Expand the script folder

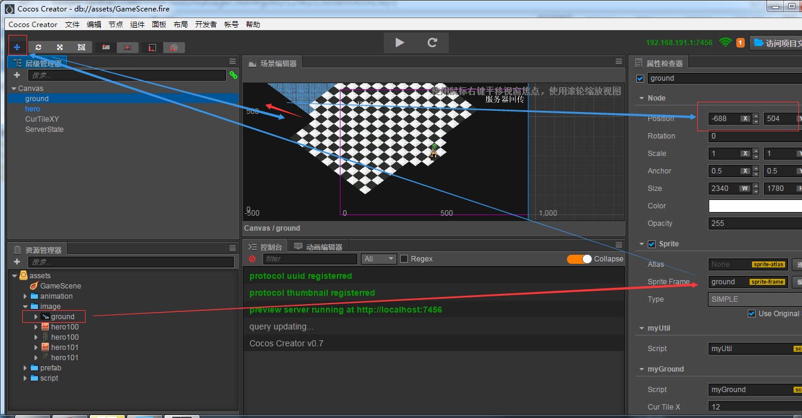[25, 378]
